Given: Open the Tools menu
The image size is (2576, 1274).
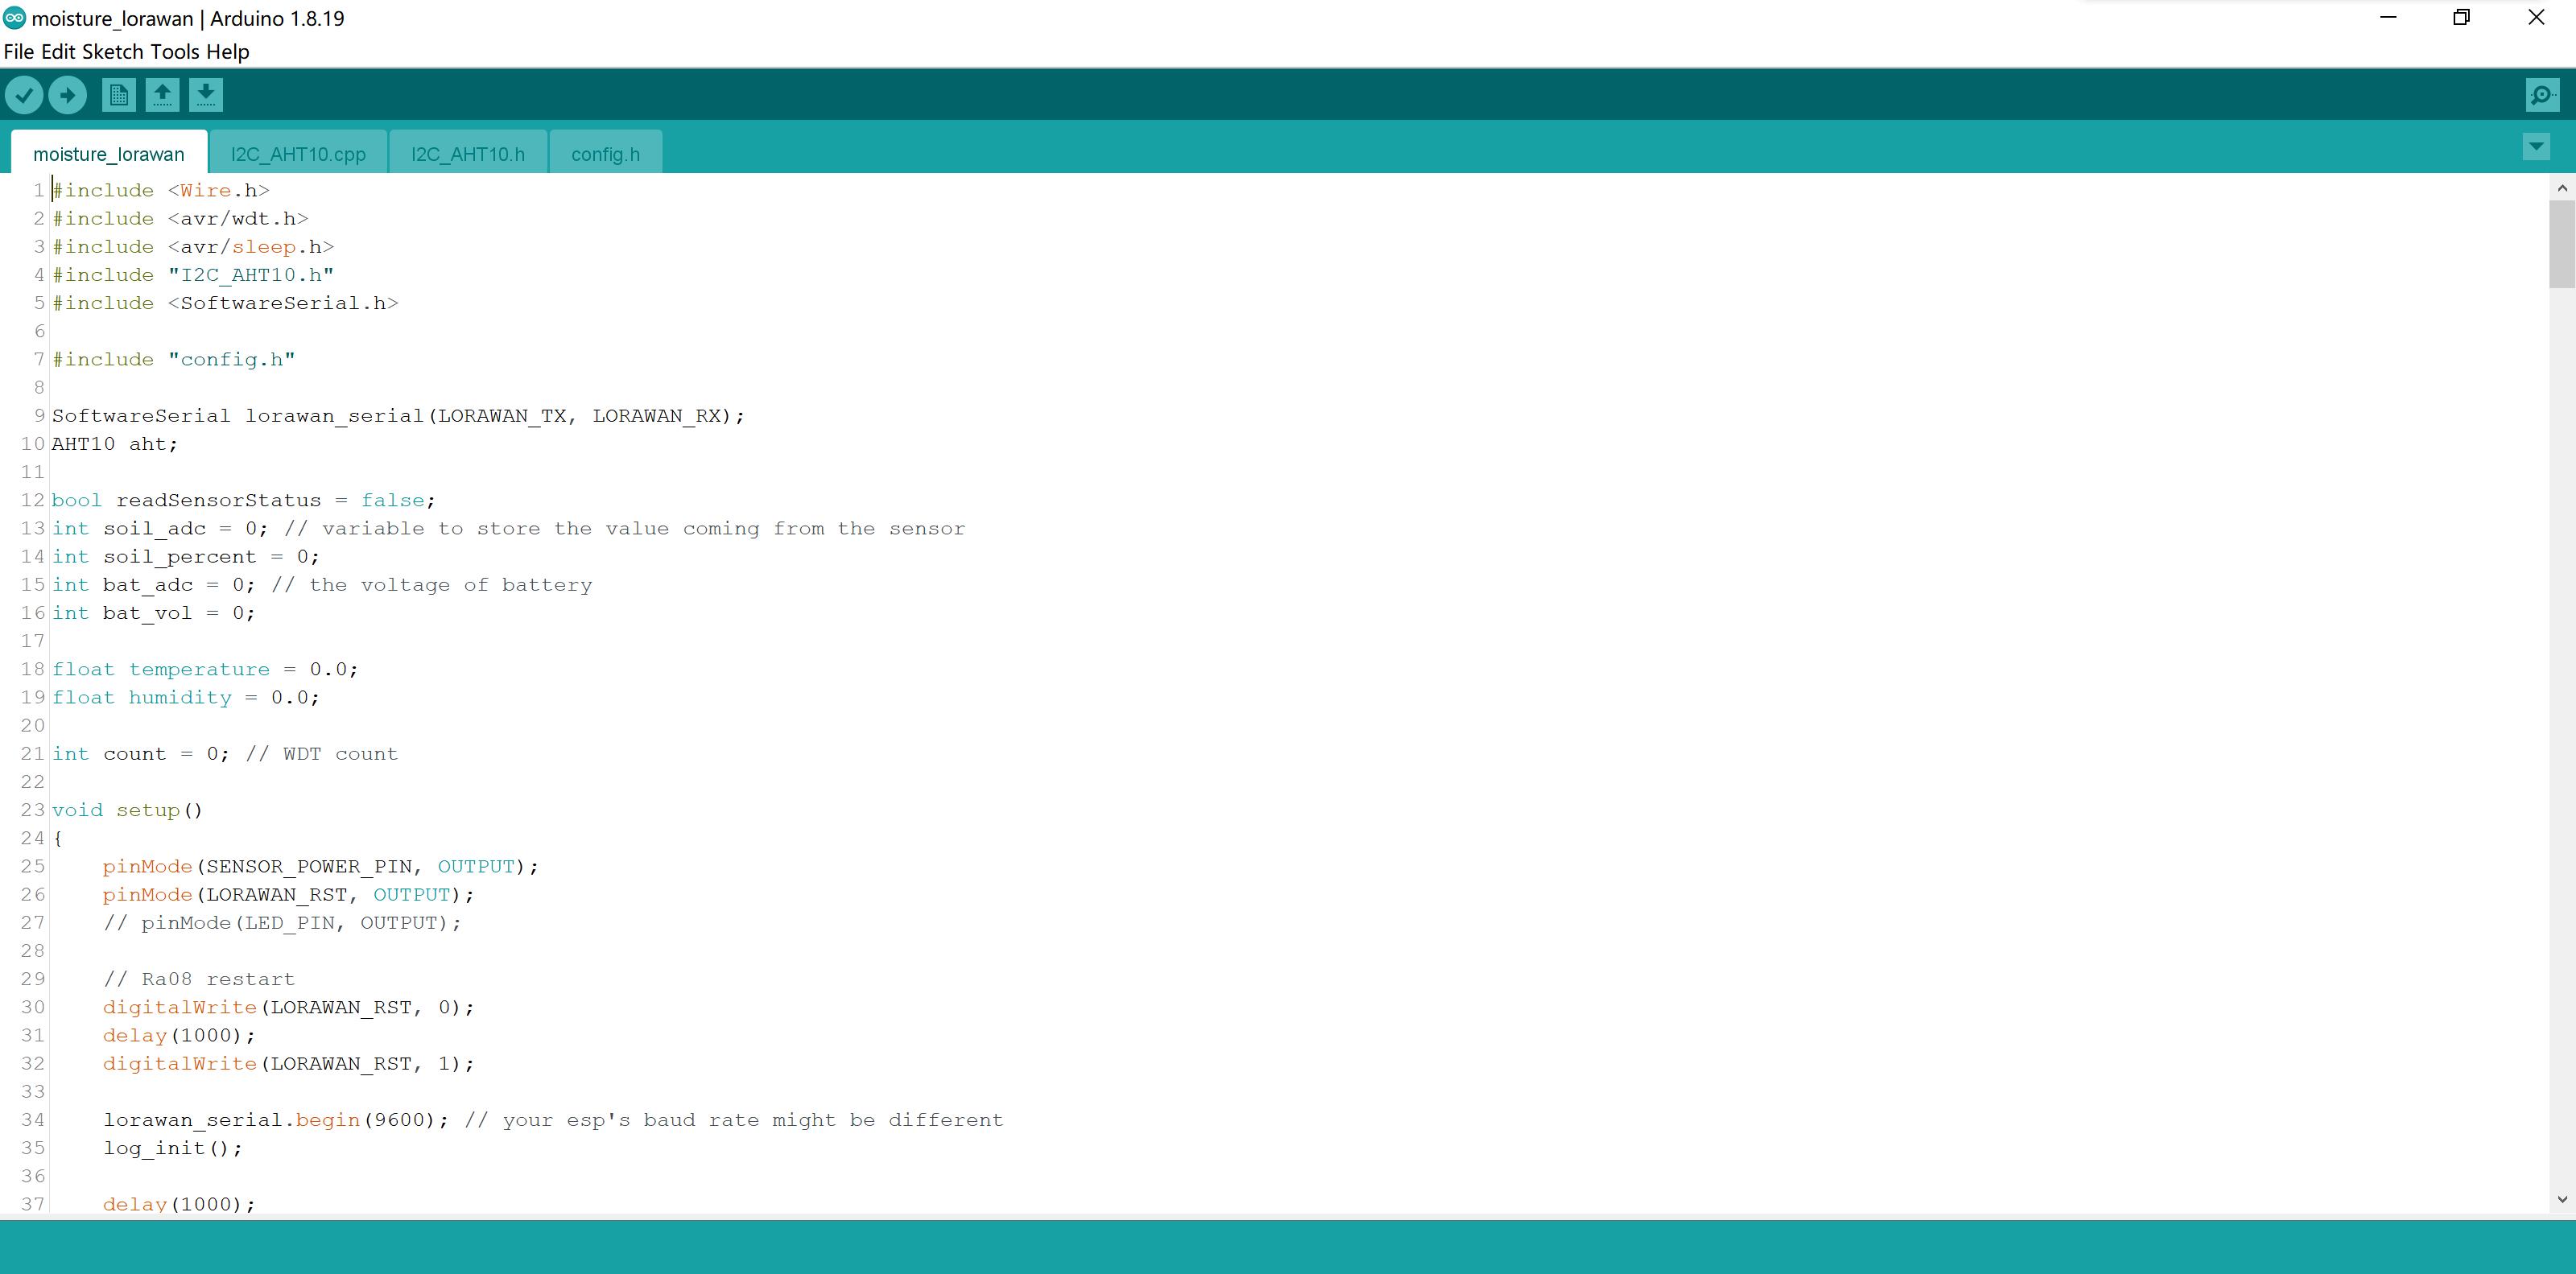Looking at the screenshot, I should click(177, 51).
